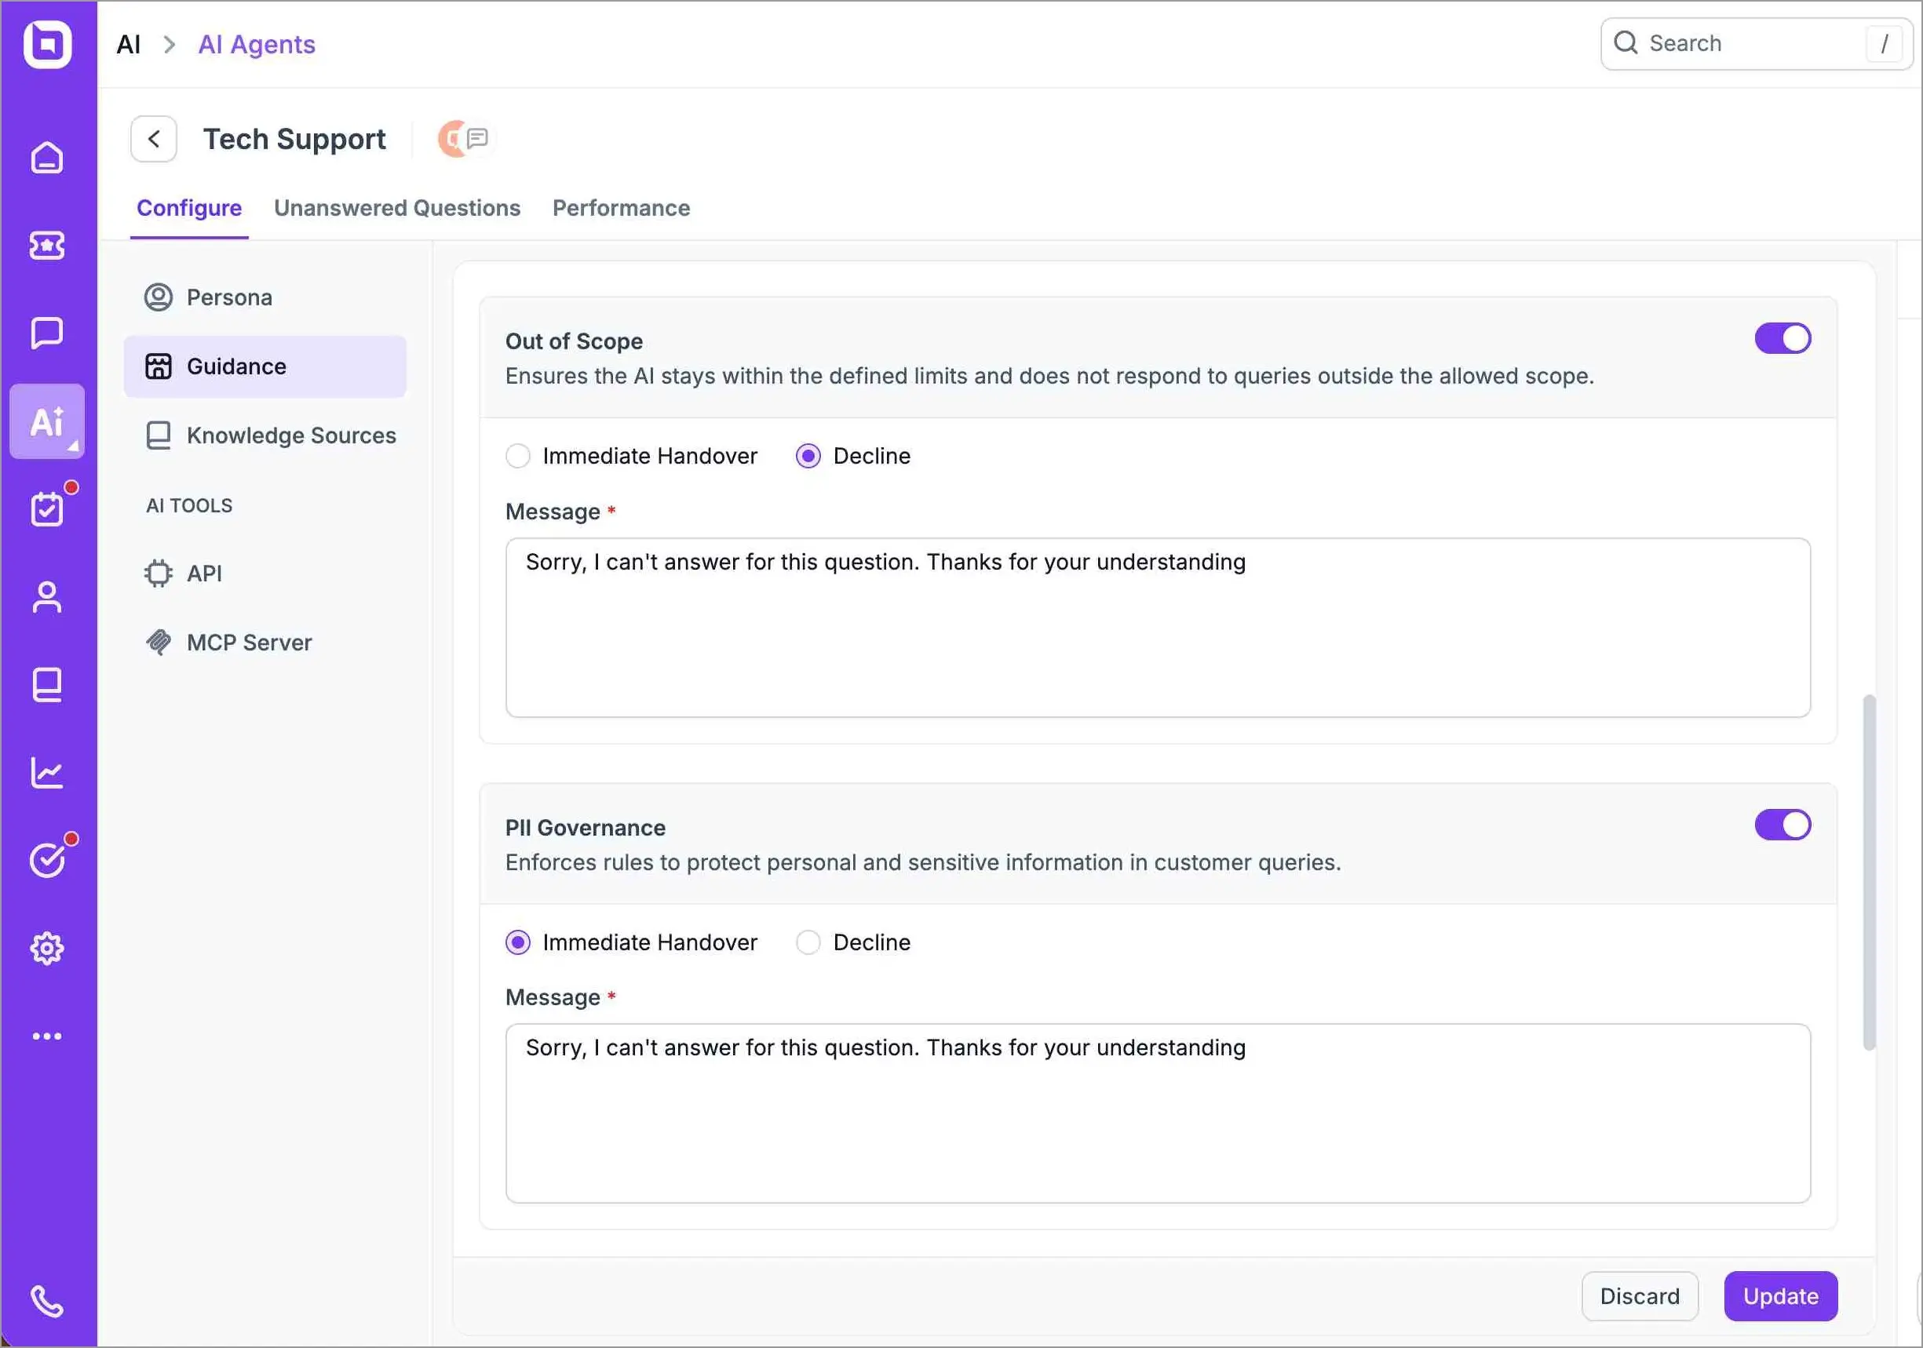Switch to the Unanswered Questions tab
Viewport: 1923px width, 1348px height.
pos(397,208)
